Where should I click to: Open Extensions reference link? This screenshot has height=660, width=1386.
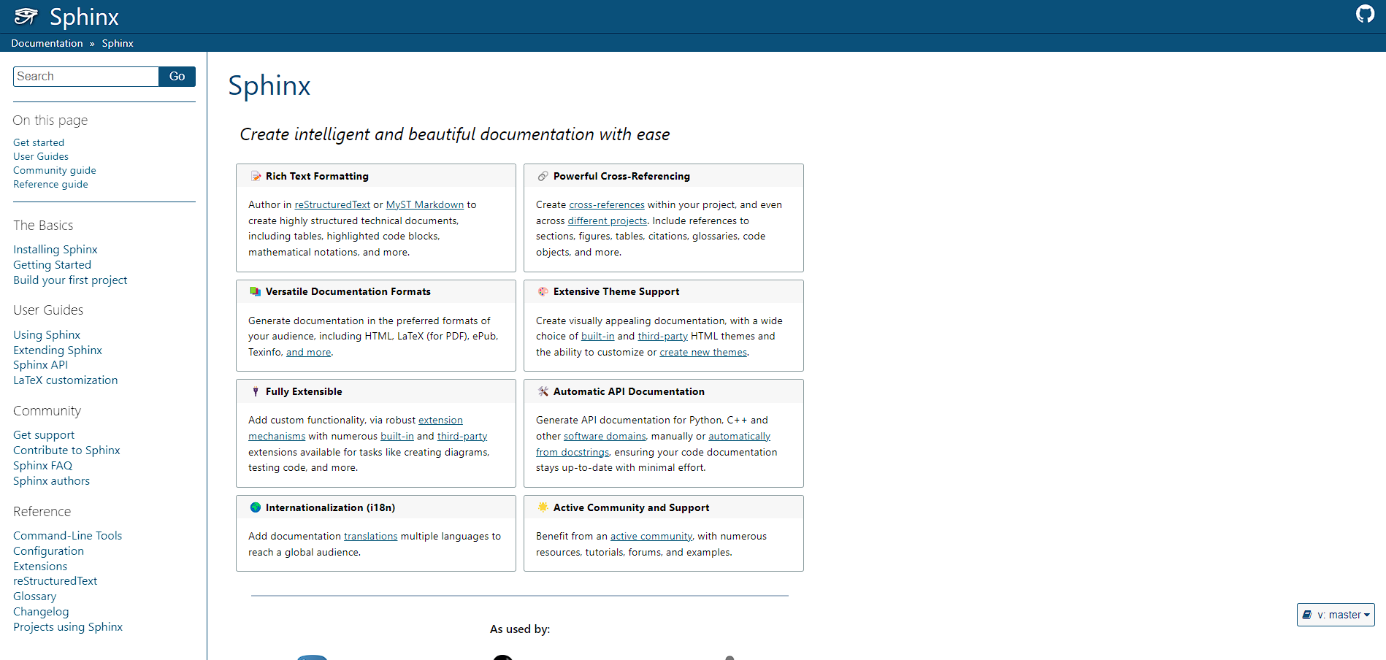[x=40, y=567]
